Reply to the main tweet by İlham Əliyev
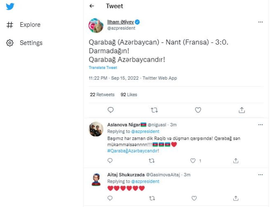This screenshot has width=278, height=207. point(110,110)
